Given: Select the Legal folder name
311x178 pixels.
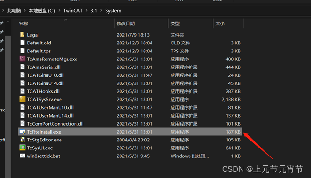Looking at the screenshot, I should pyautogui.click(x=33, y=35).
